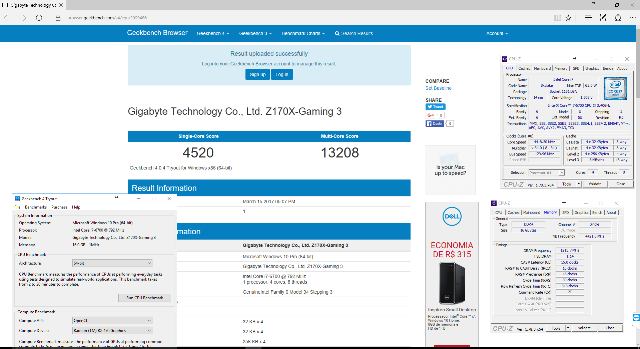Open the Account dropdown menu
The height and width of the screenshot is (349, 640).
pyautogui.click(x=497, y=33)
